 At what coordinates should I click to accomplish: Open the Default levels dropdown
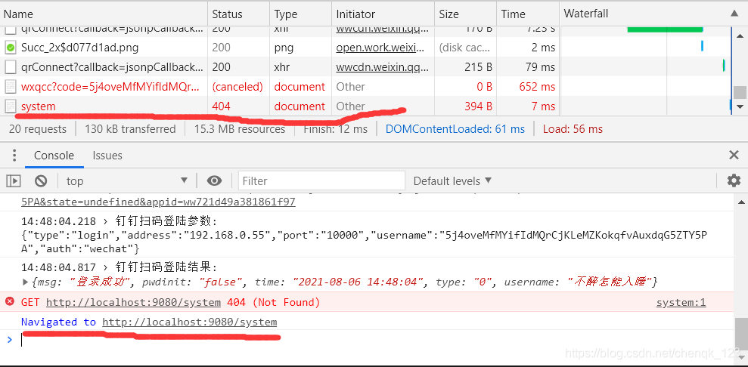452,181
